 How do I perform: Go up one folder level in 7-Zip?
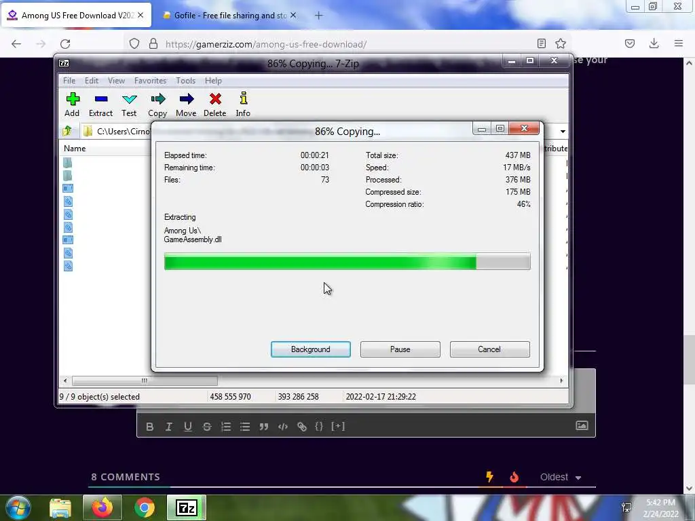pyautogui.click(x=67, y=131)
